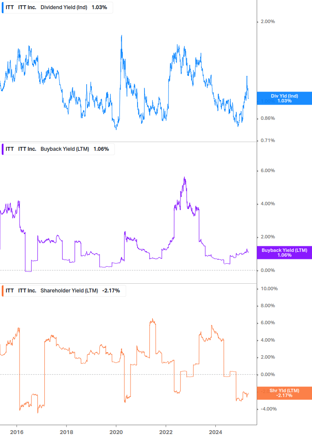Click the 1.06% value in the Buyback Yield legend

101,149
